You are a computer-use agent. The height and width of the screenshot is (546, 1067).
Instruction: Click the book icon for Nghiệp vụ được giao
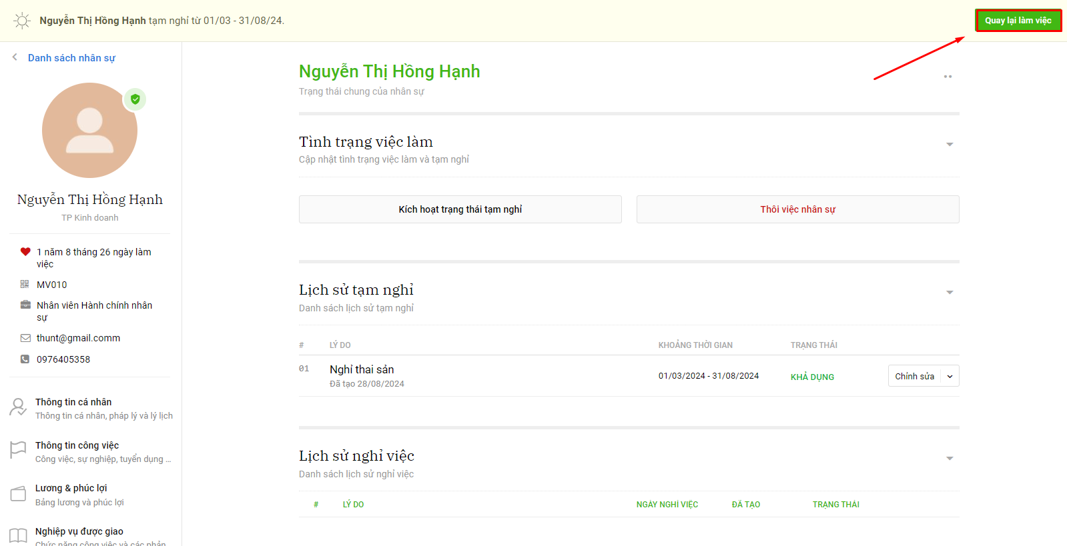tap(18, 535)
